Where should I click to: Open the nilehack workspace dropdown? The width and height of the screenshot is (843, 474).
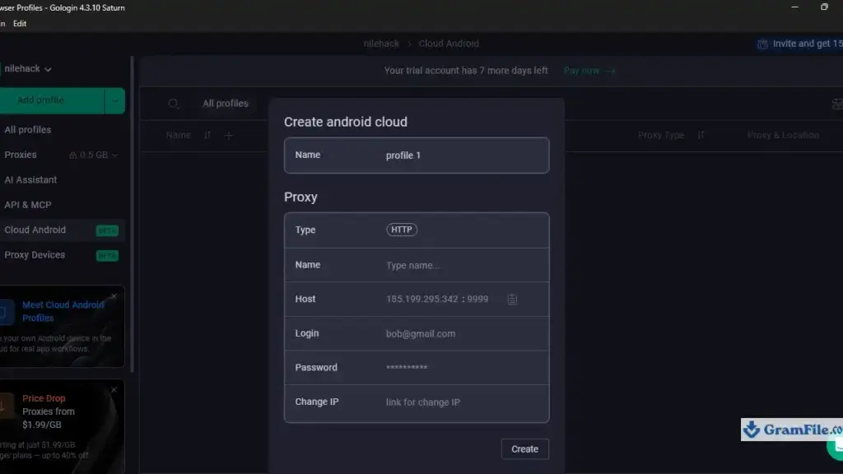27,69
